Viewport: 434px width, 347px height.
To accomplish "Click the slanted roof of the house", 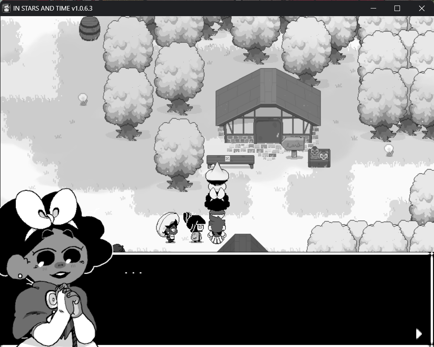I will pyautogui.click(x=268, y=96).
